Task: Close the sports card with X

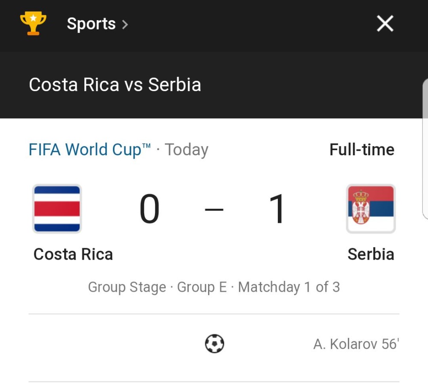Action: [x=385, y=24]
